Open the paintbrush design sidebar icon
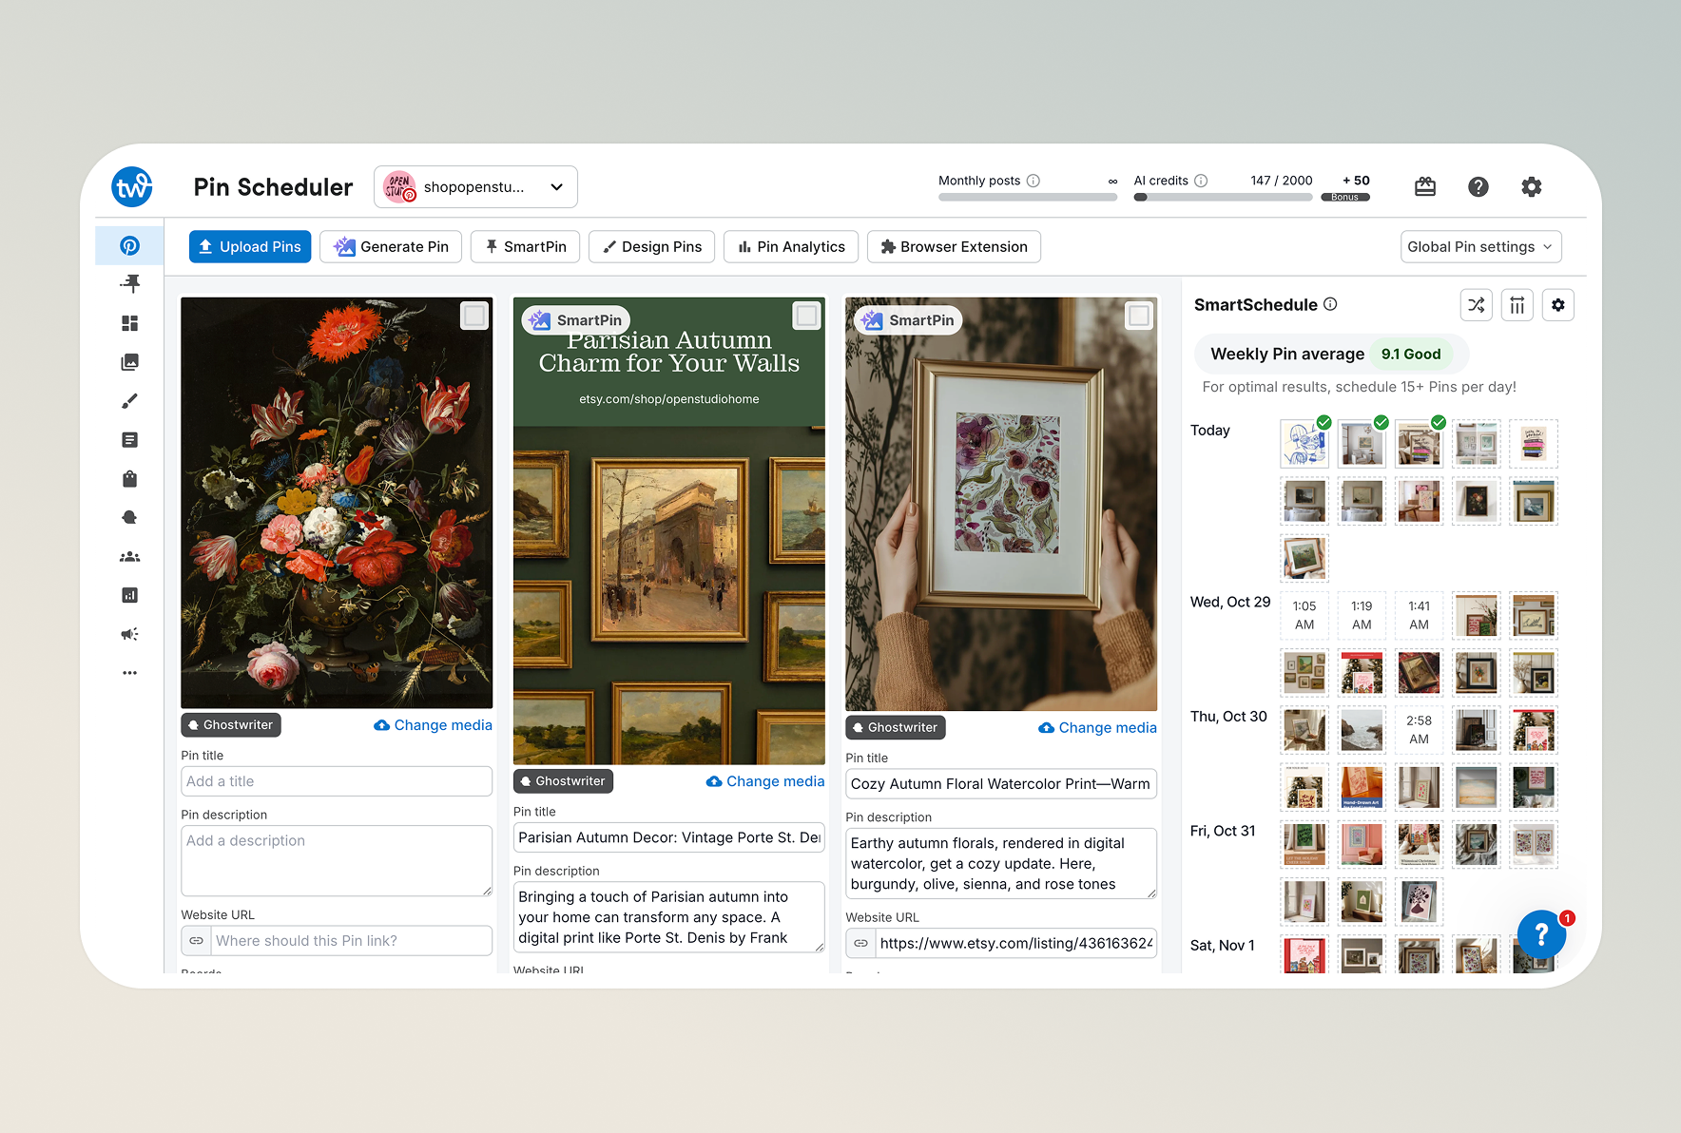Image resolution: width=1681 pixels, height=1133 pixels. point(130,401)
